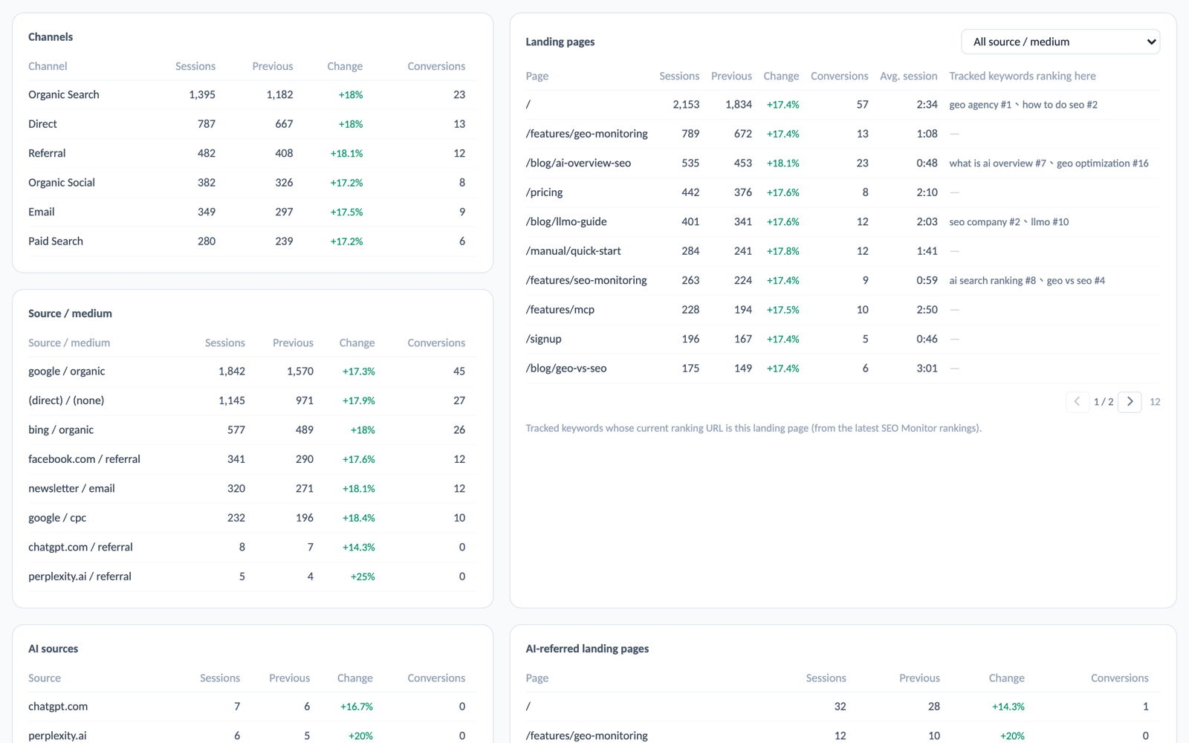Click keyword 'geo optimization #16'
Image resolution: width=1189 pixels, height=743 pixels.
1103,163
